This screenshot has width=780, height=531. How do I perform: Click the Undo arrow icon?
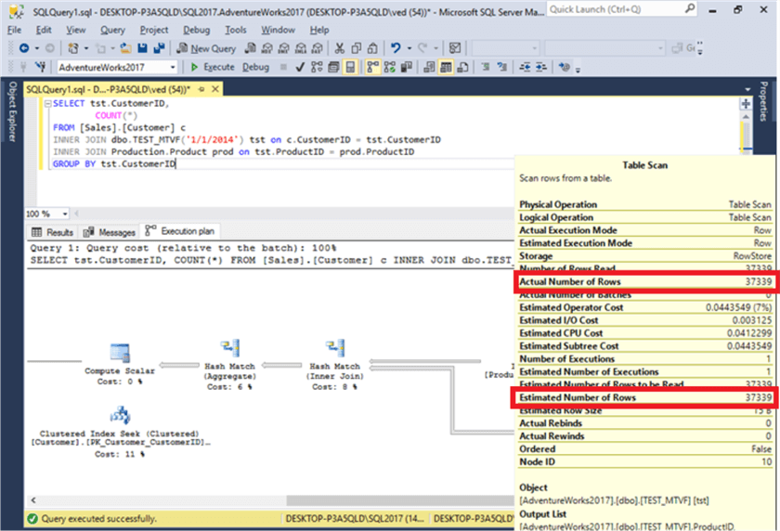click(x=396, y=48)
